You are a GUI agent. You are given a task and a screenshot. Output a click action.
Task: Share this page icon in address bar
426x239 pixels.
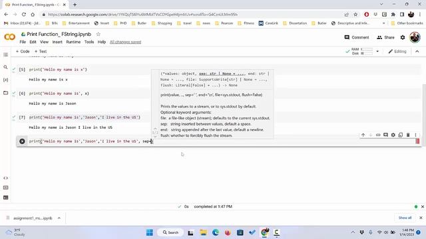pos(346,15)
